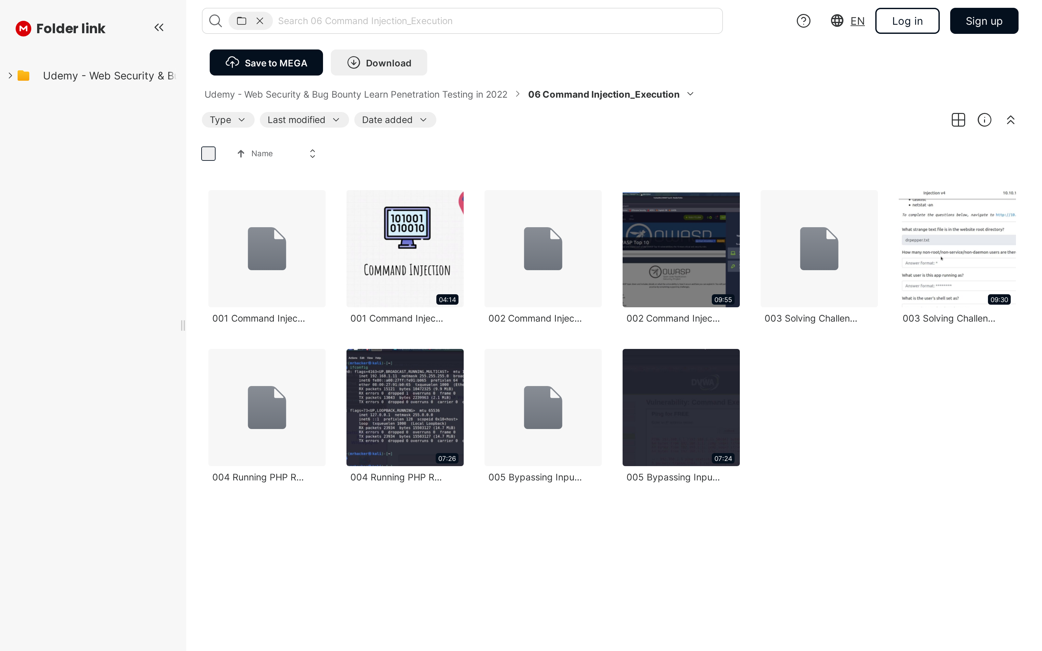Select the 003 Solving Challen generic file icon
Screen dimensions: 1042x651
tap(819, 248)
